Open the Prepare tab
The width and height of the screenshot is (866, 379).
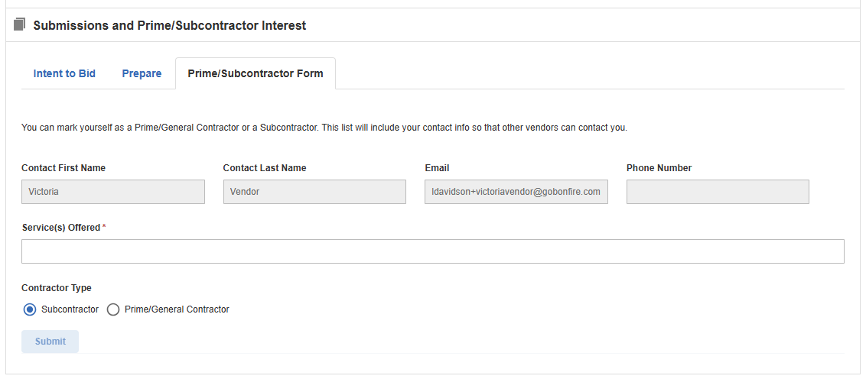(142, 73)
